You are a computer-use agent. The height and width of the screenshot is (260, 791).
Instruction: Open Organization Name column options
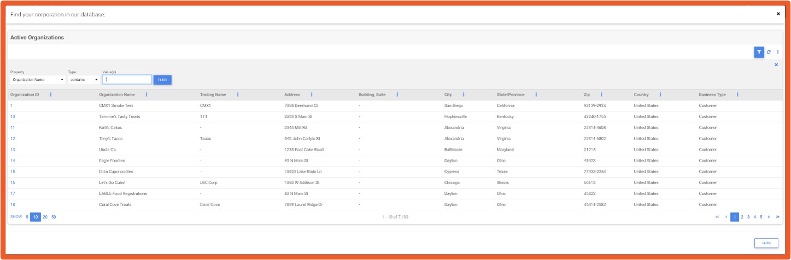pos(147,94)
